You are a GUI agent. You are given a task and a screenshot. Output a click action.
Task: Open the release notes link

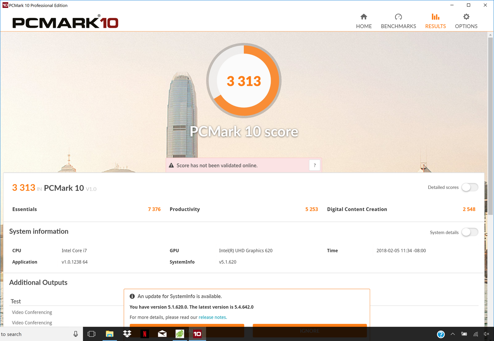click(x=212, y=317)
